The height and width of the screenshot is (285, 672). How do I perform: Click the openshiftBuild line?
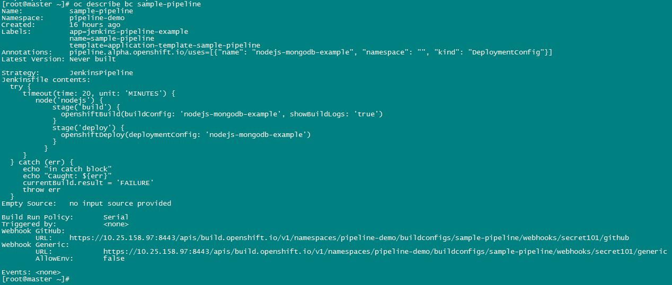click(222, 114)
